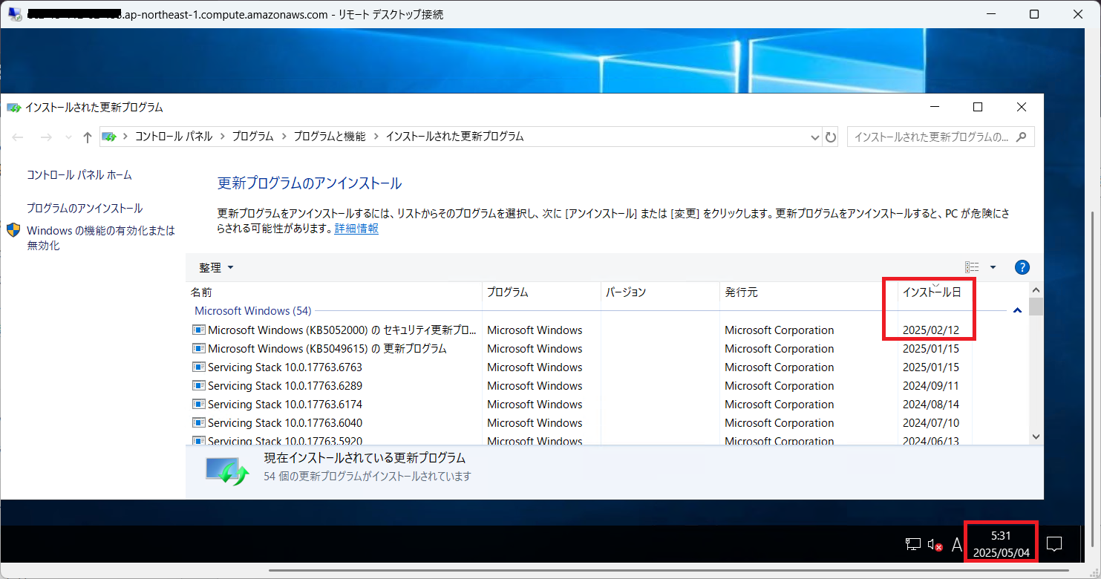Click the window icon in the title bar
This screenshot has height=579, width=1101.
pyautogui.click(x=14, y=108)
